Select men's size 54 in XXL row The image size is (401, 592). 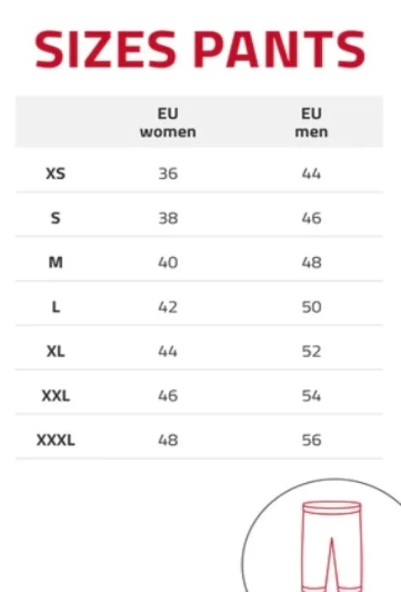(x=311, y=396)
